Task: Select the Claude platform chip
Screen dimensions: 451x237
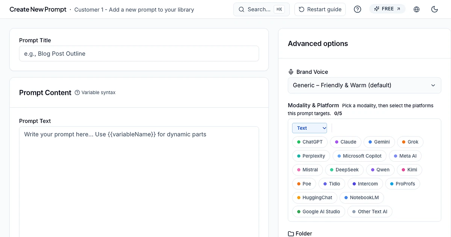Action: point(346,142)
